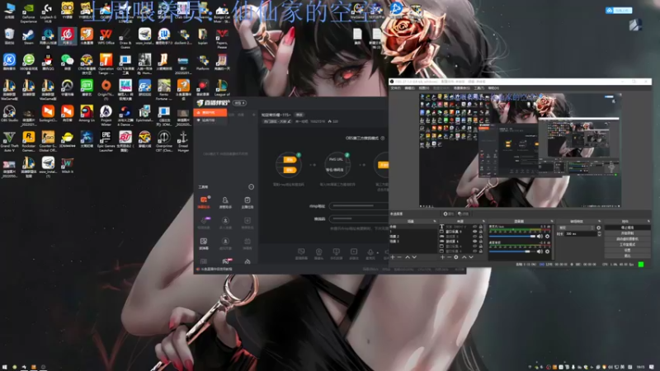Toggle the lock on the OBS text source row
This screenshot has width=660, height=371.
click(x=481, y=227)
